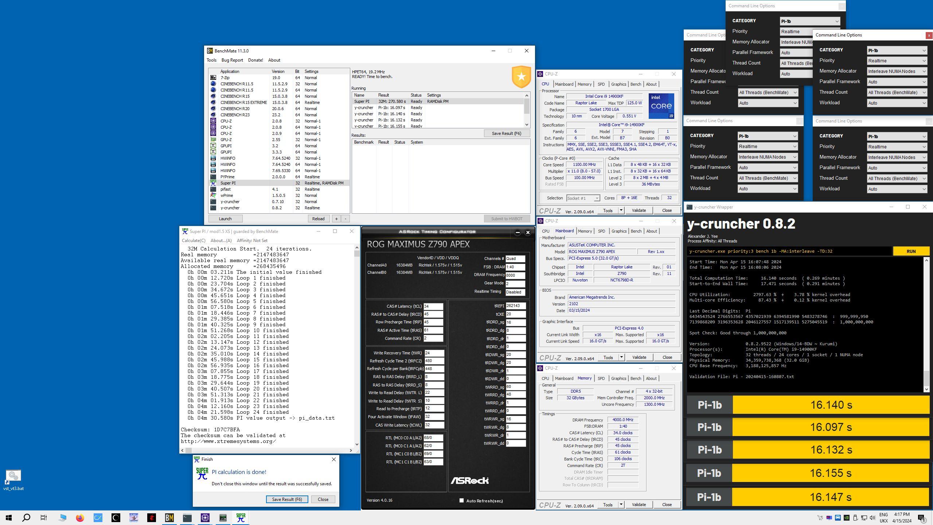Image resolution: width=933 pixels, height=525 pixels.
Task: Toggle Auto Refresh checkbox in Timing Configurator
Action: point(461,501)
